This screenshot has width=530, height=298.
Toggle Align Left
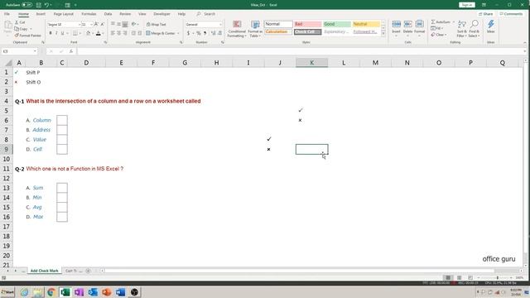pos(113,33)
